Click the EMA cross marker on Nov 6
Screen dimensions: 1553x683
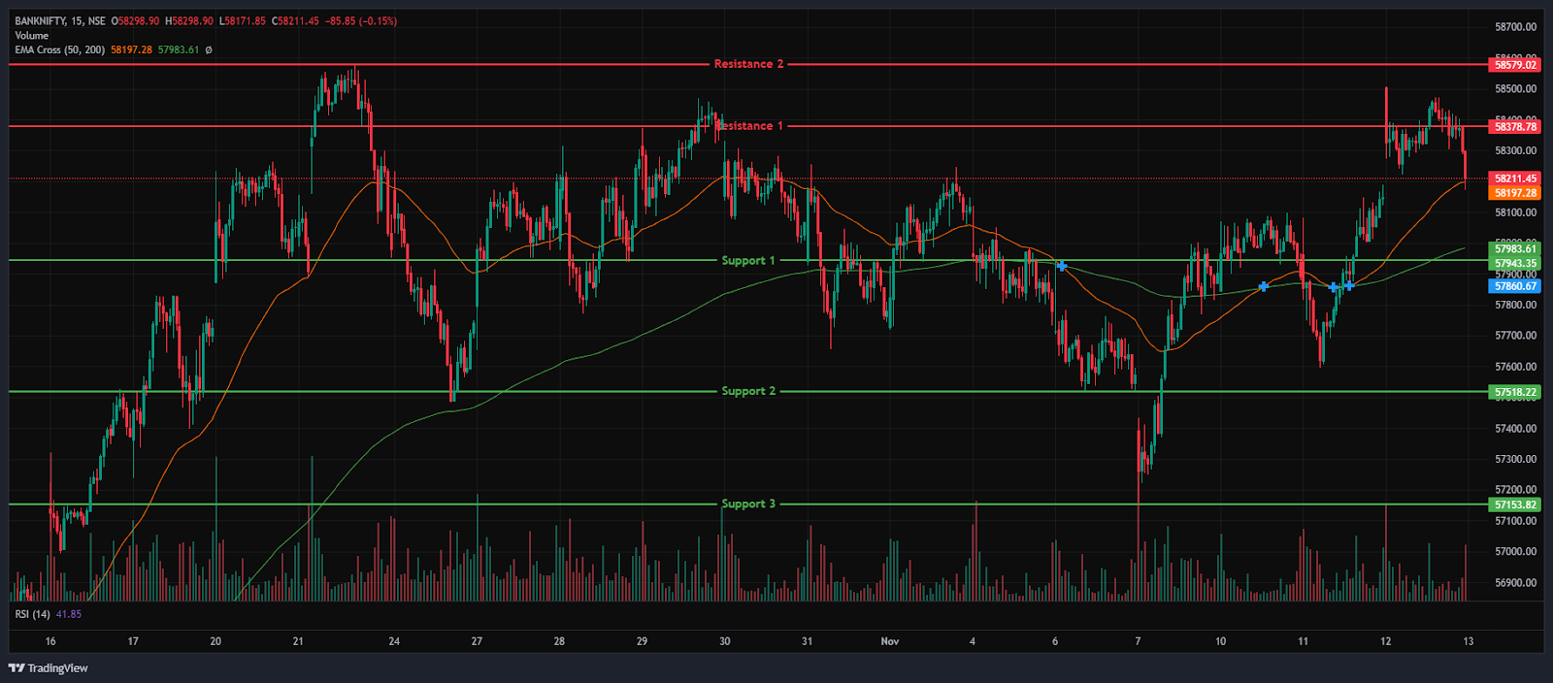(1062, 266)
